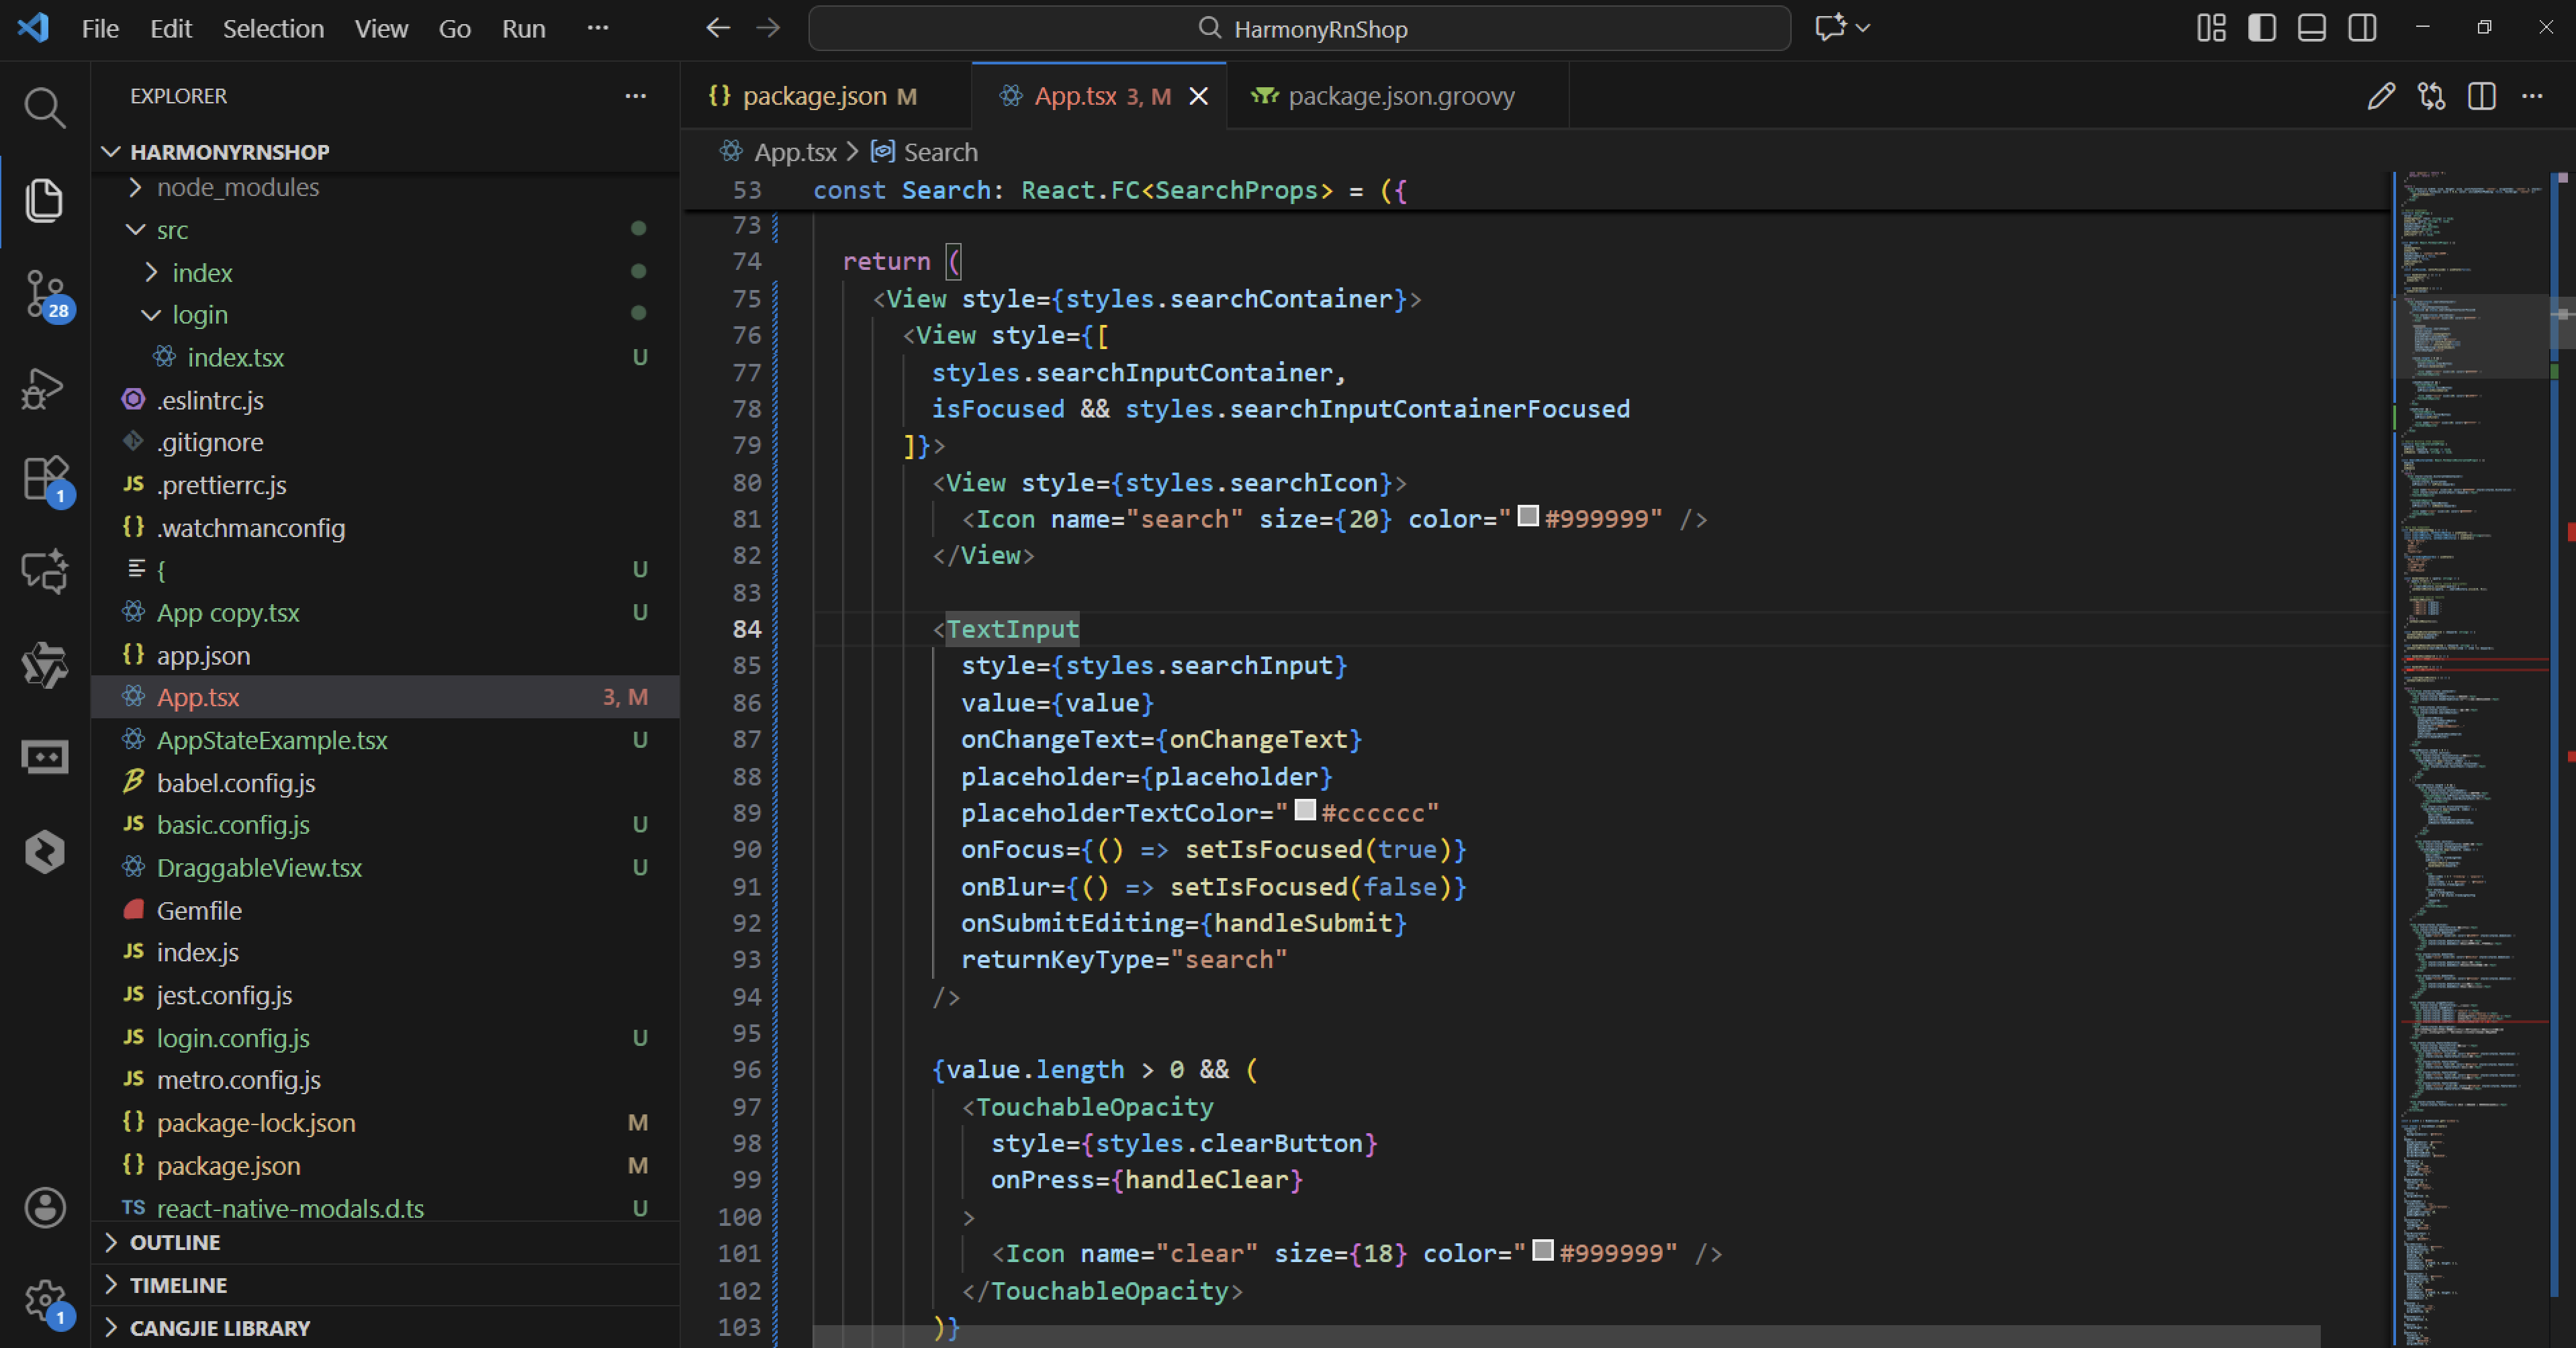Click the code minimap overview
The width and height of the screenshot is (2576, 1348).
pyautogui.click(x=2472, y=760)
